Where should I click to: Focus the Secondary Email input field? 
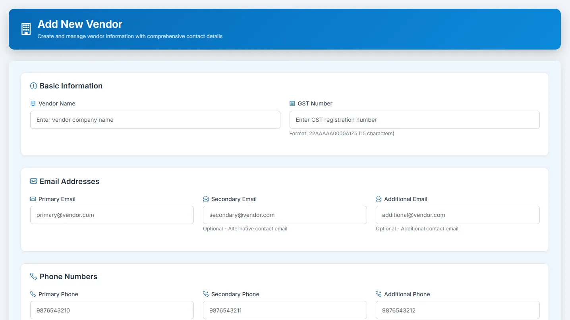285,215
